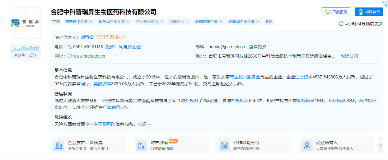Open legal representative 刘青松 link

pyautogui.click(x=87, y=37)
